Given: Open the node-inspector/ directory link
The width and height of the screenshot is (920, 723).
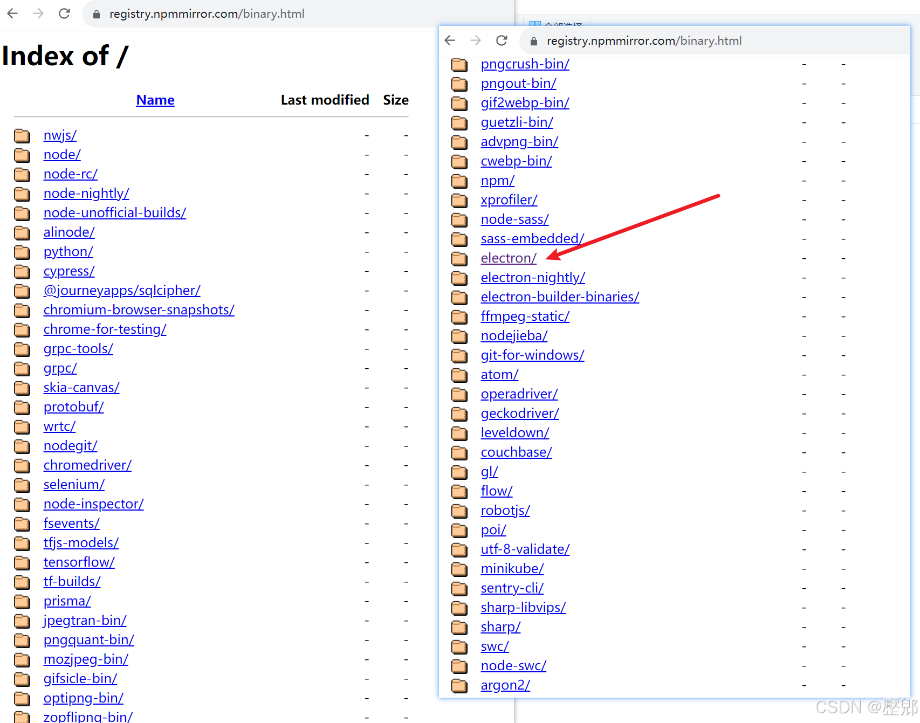Looking at the screenshot, I should (x=94, y=504).
